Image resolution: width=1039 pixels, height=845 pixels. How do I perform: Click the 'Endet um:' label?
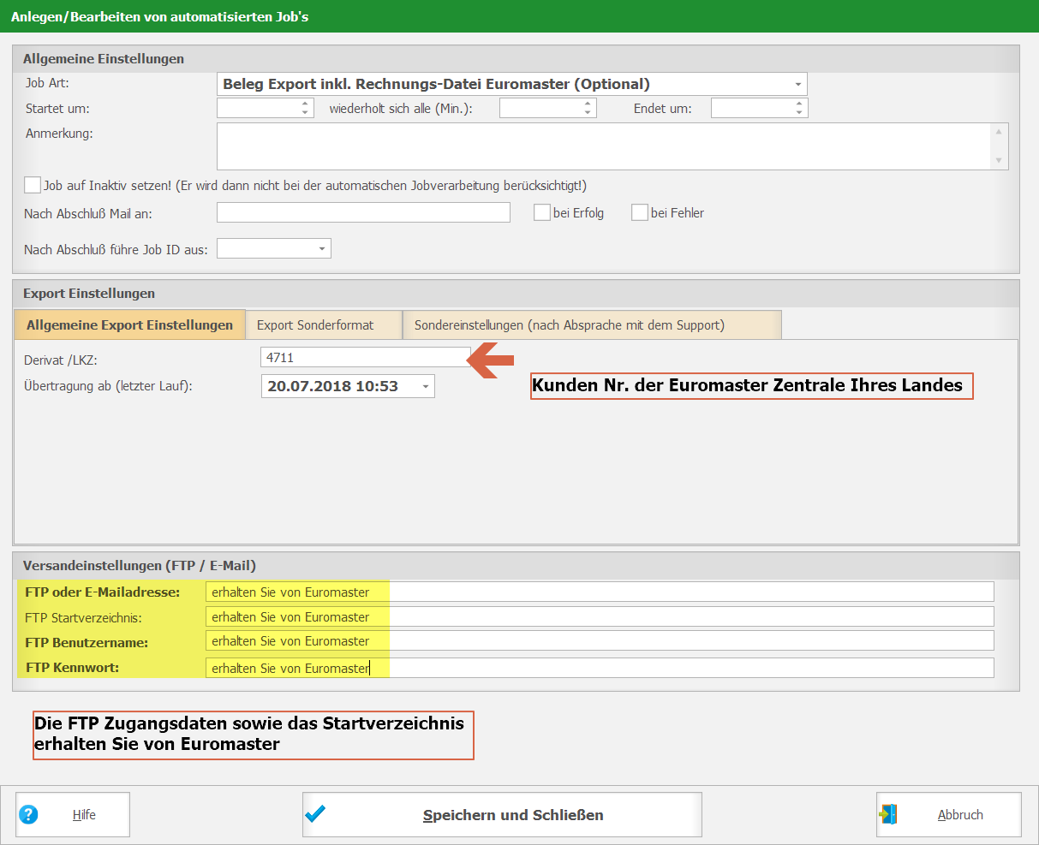click(x=663, y=109)
